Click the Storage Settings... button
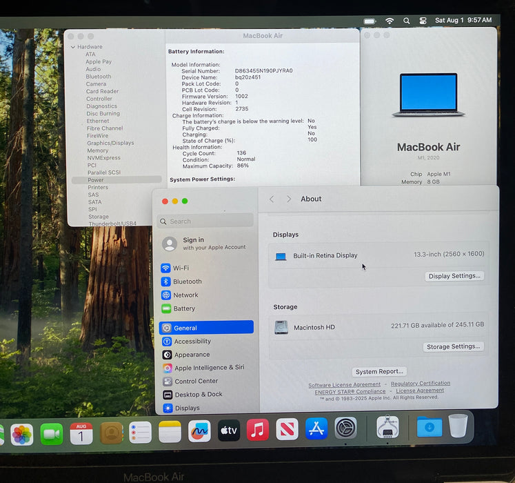Image resolution: width=515 pixels, height=483 pixels. 453,346
